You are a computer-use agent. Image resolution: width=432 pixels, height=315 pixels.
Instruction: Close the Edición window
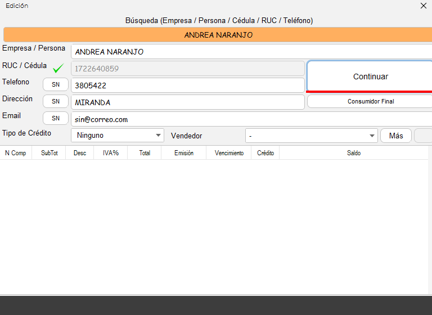click(x=424, y=6)
